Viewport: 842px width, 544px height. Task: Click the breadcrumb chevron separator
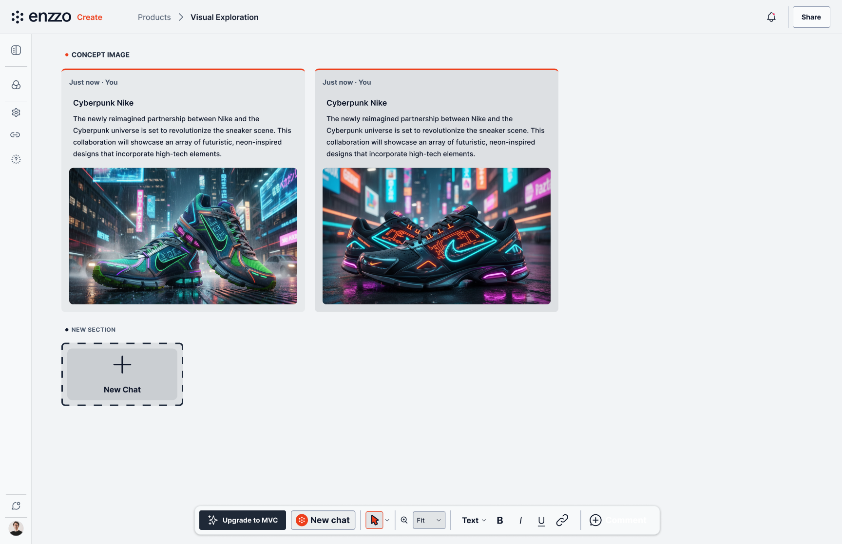181,17
